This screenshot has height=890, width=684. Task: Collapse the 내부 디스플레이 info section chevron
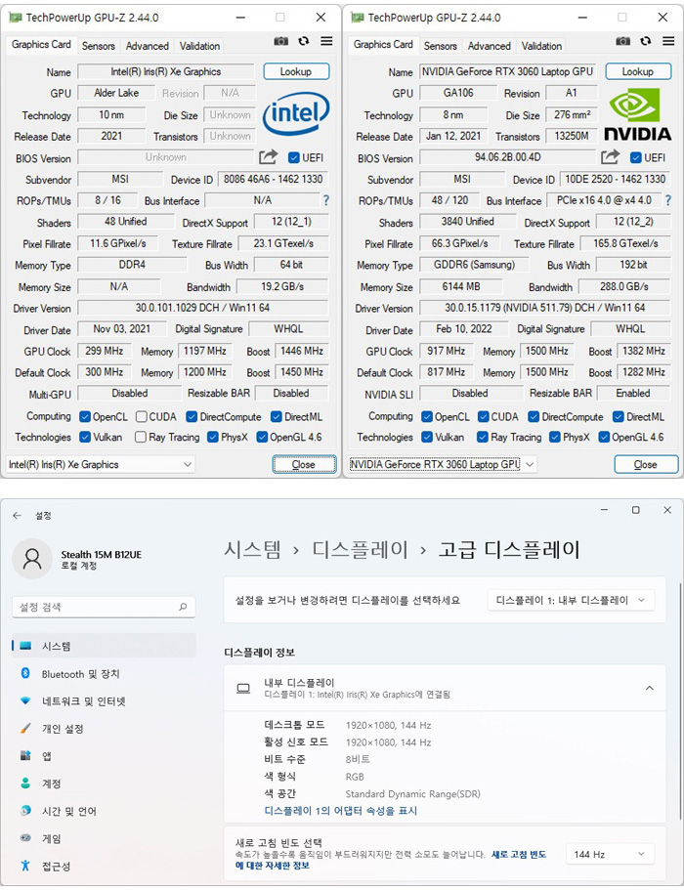650,688
